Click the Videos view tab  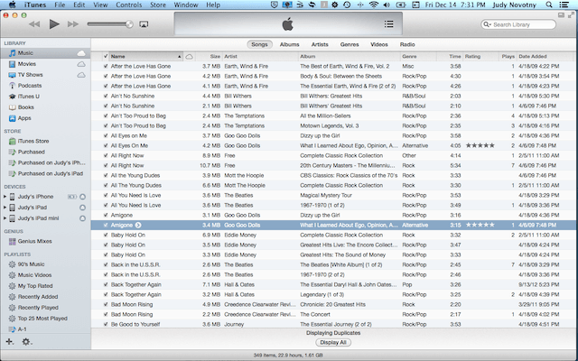[379, 44]
